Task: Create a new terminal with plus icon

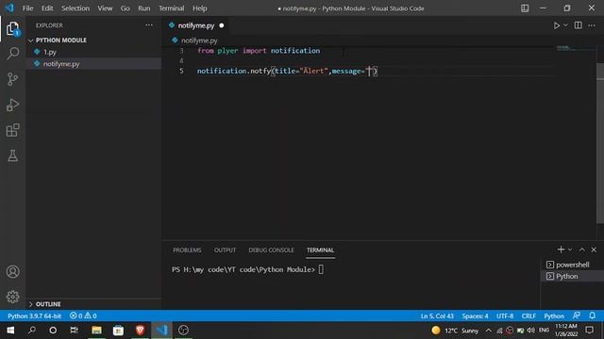Action: pyautogui.click(x=561, y=250)
